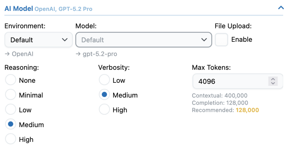Open the Environment dropdown
287x152 pixels.
click(38, 40)
